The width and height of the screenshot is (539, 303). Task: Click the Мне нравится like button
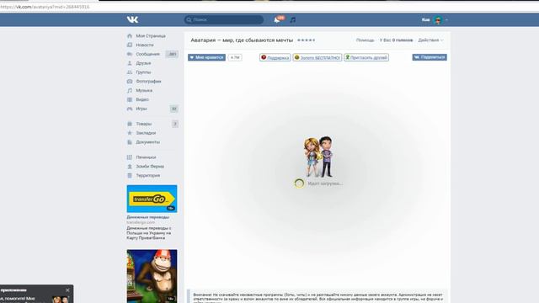[206, 57]
